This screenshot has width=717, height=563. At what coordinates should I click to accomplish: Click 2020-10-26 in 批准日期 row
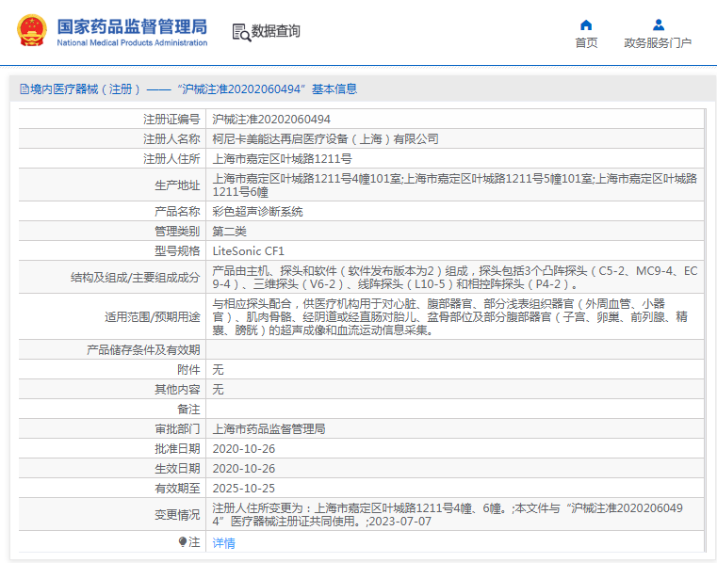[244, 449]
